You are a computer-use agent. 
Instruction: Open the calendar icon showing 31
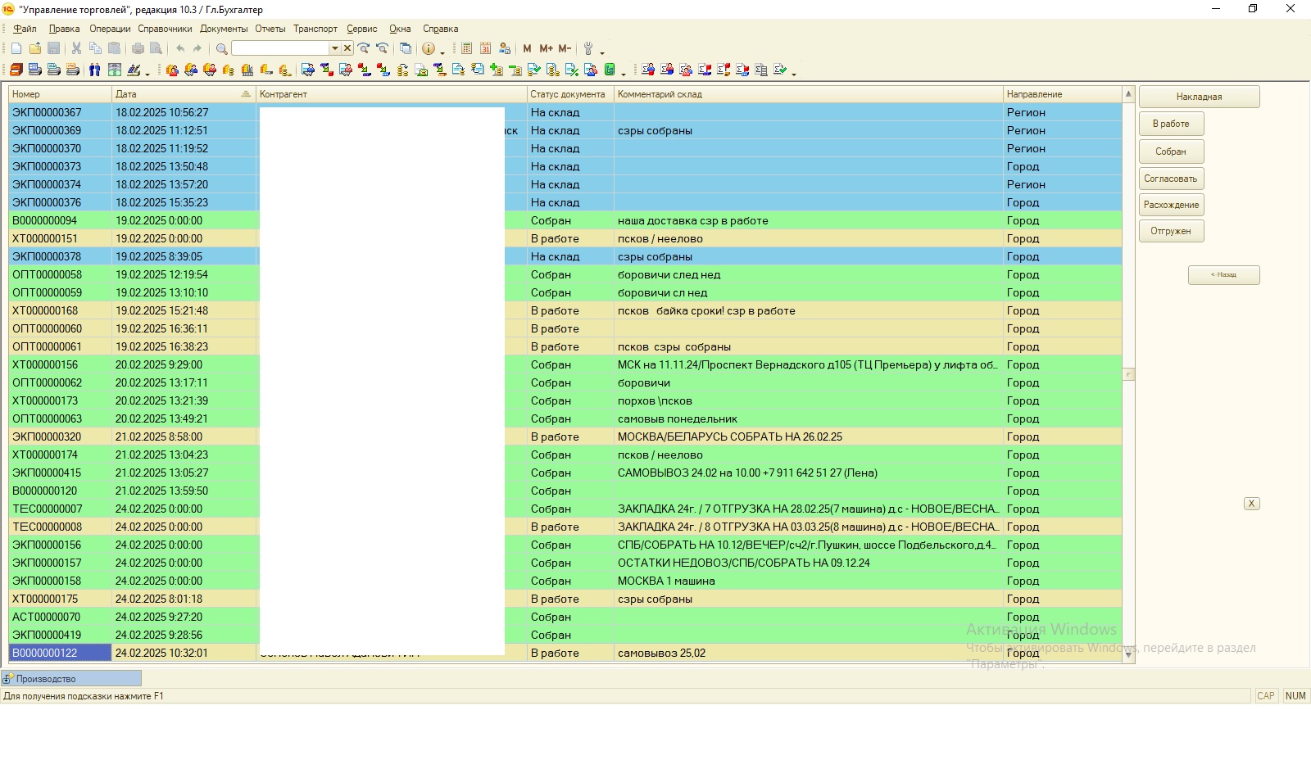click(x=485, y=48)
